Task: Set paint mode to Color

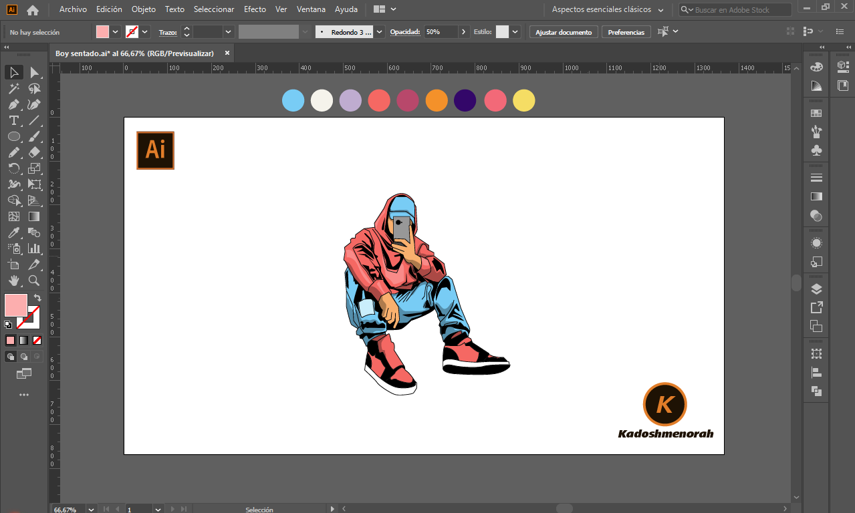Action: [x=11, y=340]
